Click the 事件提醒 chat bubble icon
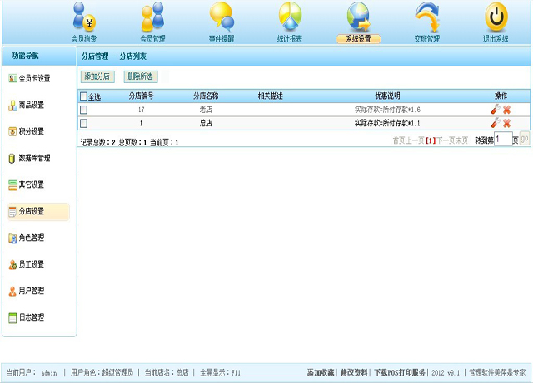This screenshot has height=383, width=533. point(222,17)
